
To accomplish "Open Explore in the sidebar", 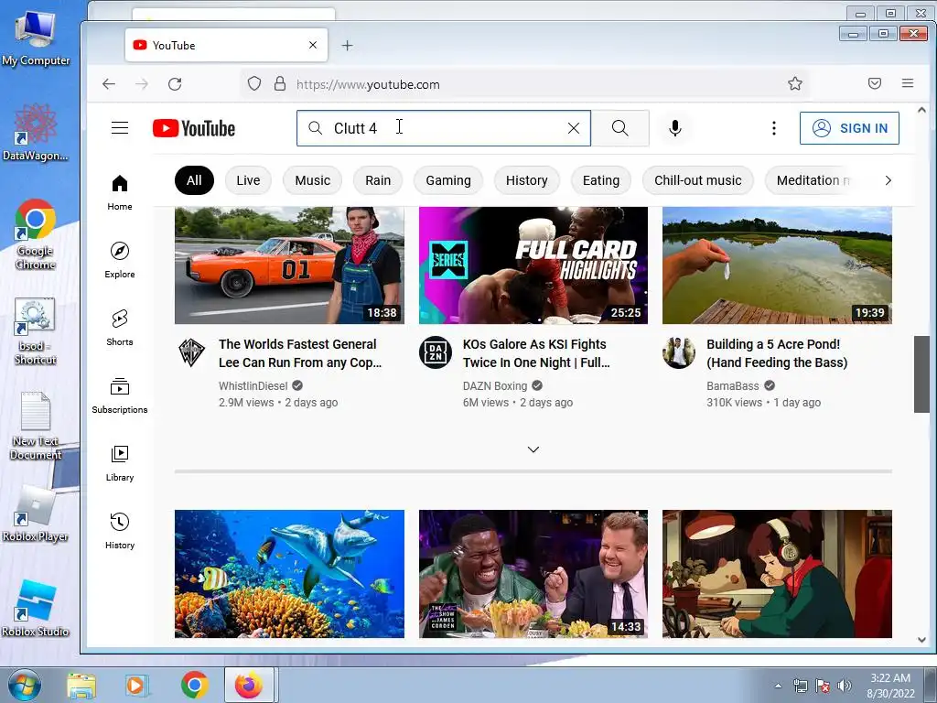I will point(120,260).
